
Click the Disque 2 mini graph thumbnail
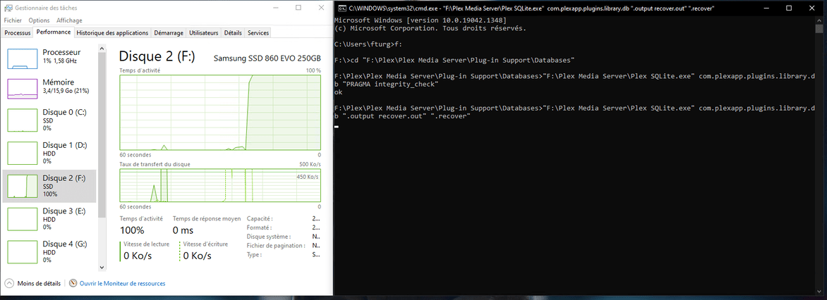pos(22,187)
